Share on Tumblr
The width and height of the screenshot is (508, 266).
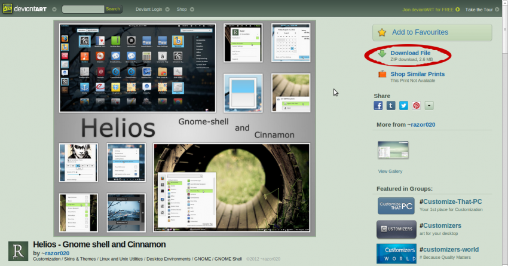391,106
